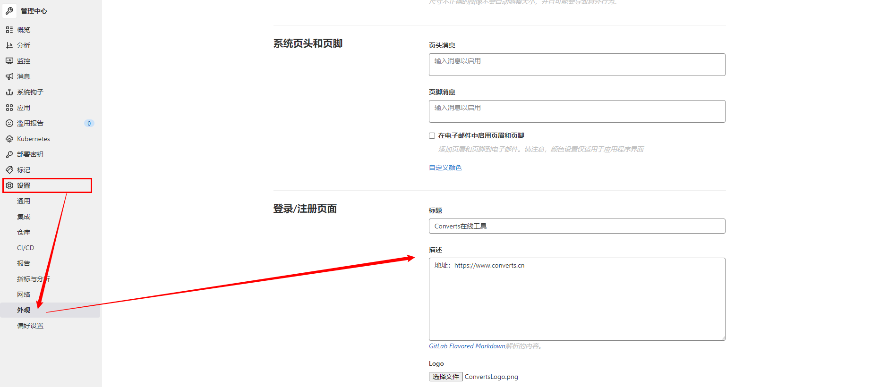Screen dimensions: 880x387
Task: Click the 系统页头和页脚 section heading
Action: tap(308, 43)
